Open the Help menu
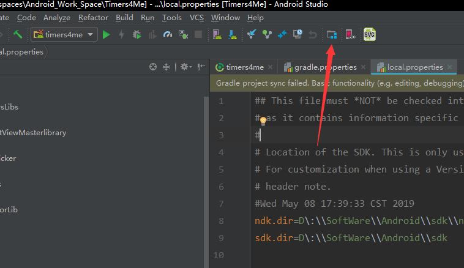 255,18
